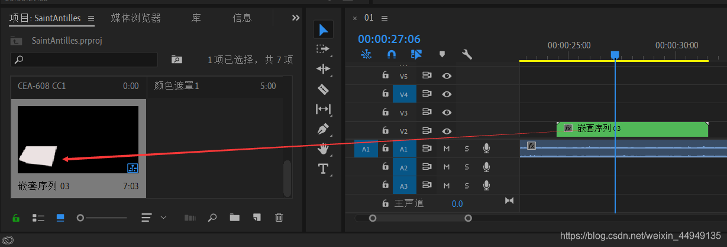Image resolution: width=727 pixels, height=247 pixels.
Task: Adjust the thumbnail zoom slider handle
Action: click(x=80, y=218)
